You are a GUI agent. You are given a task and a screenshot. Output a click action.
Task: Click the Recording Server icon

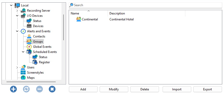coord(23,11)
